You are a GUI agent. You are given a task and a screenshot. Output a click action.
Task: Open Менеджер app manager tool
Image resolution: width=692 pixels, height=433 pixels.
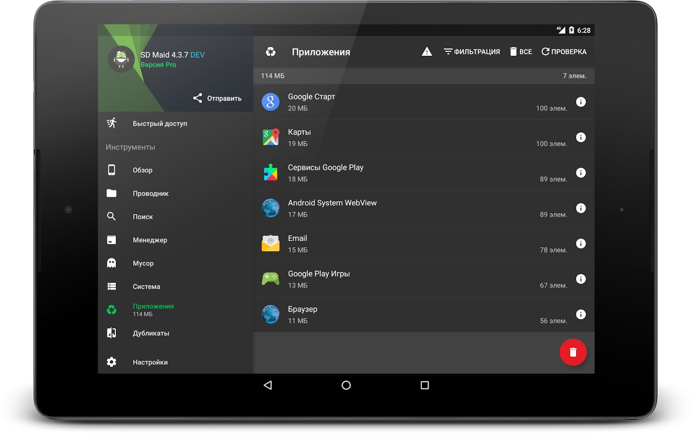(176, 240)
